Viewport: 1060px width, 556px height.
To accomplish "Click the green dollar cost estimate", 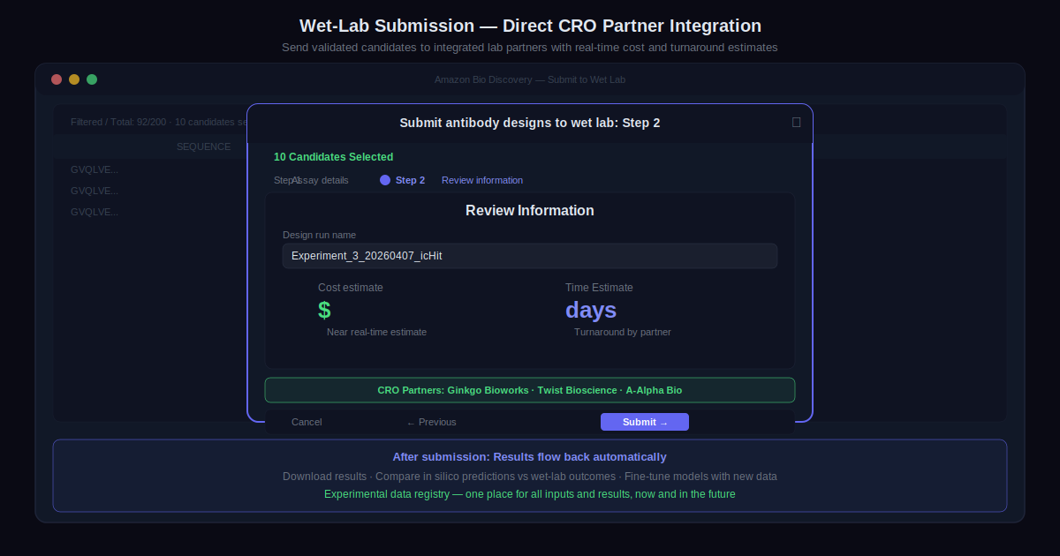I will [325, 310].
